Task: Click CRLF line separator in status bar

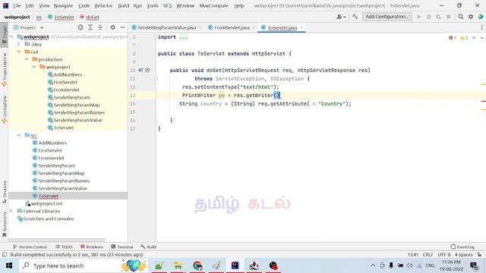Action: (428, 255)
